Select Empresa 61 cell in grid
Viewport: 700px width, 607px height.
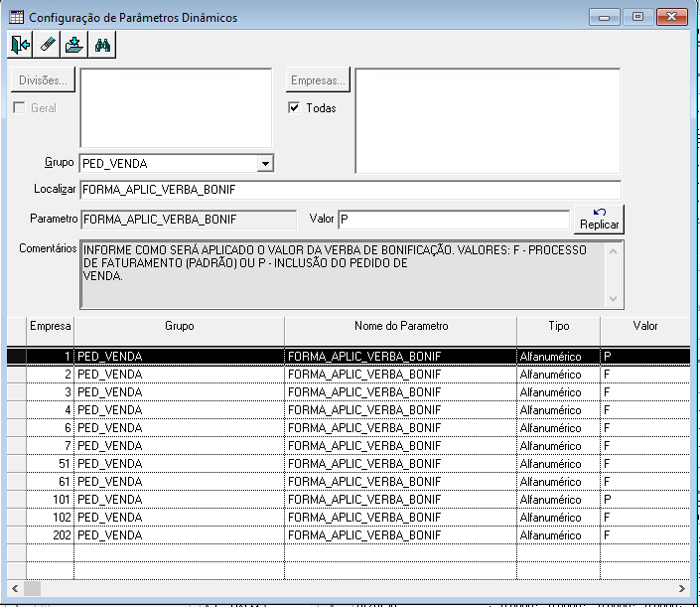[50, 482]
